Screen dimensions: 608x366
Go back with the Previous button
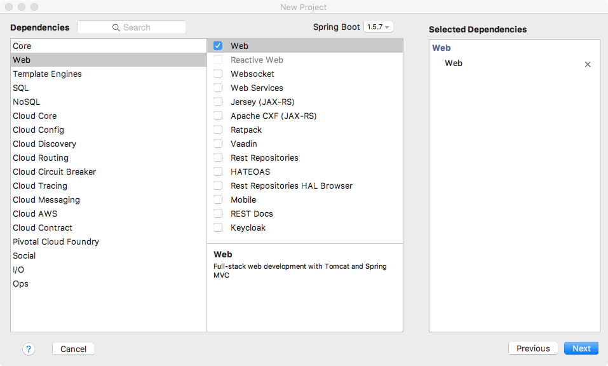point(533,348)
